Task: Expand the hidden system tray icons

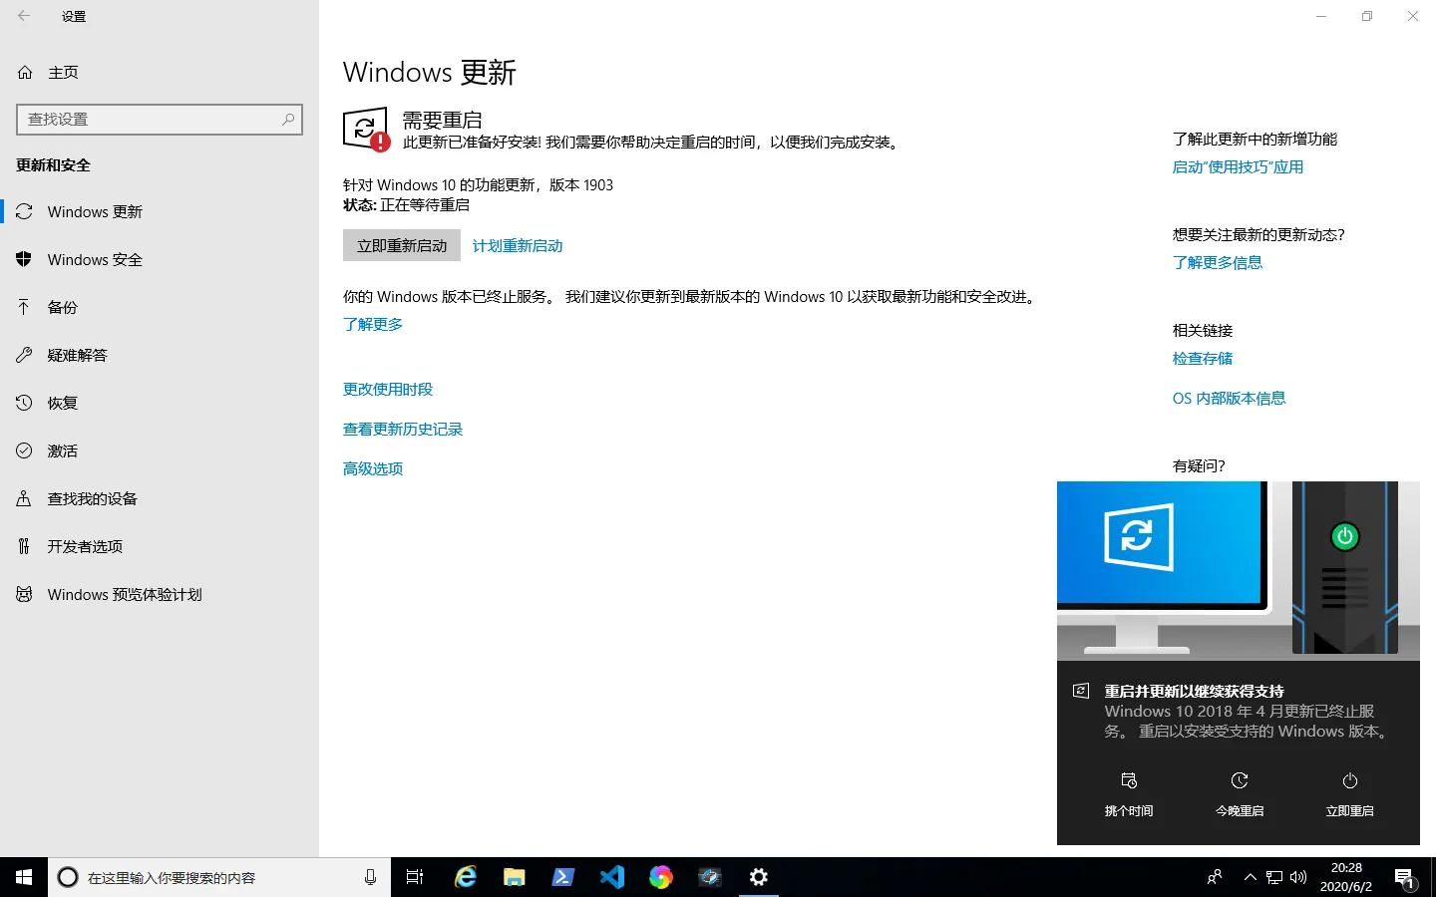Action: pos(1250,877)
